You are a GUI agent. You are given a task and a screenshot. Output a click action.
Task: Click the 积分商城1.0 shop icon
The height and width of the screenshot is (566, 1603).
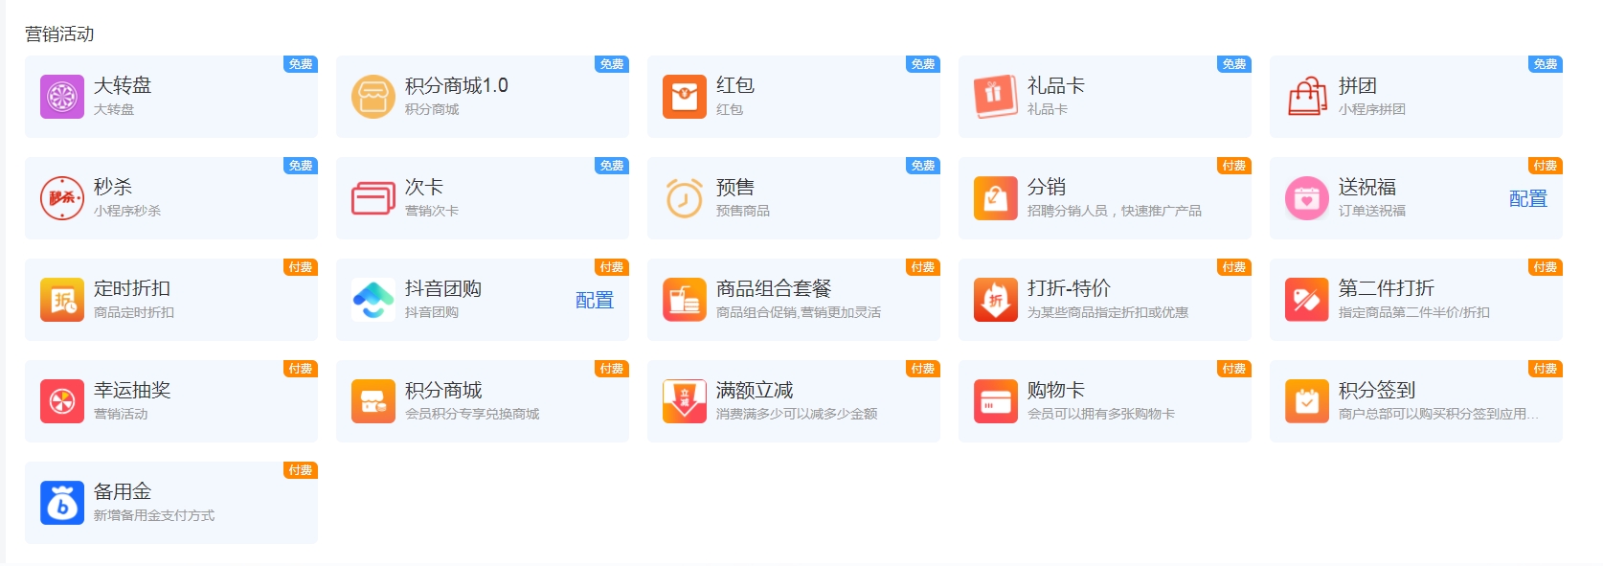coord(373,97)
